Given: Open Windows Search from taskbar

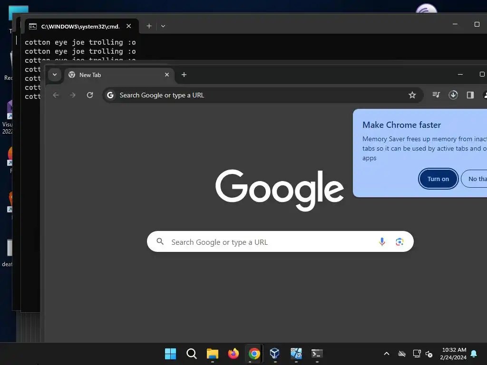Looking at the screenshot, I should pyautogui.click(x=192, y=354).
